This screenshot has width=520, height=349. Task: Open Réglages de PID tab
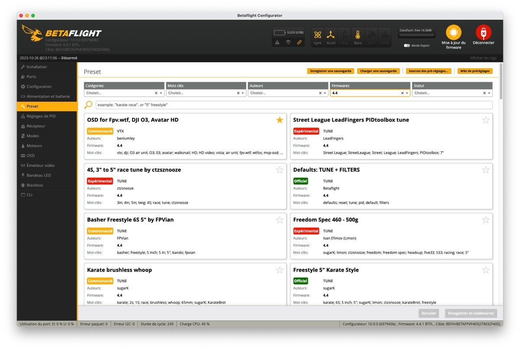pos(47,116)
